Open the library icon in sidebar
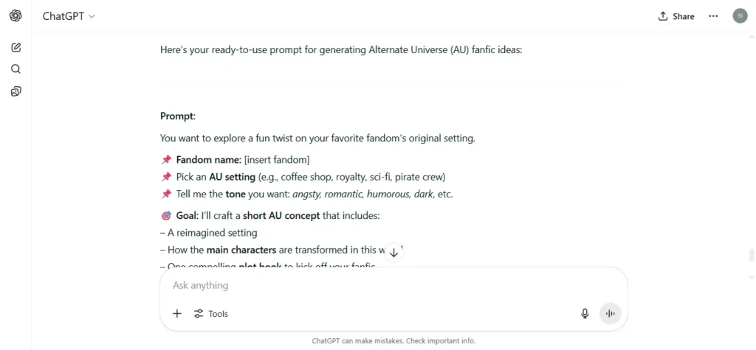 [x=16, y=91]
